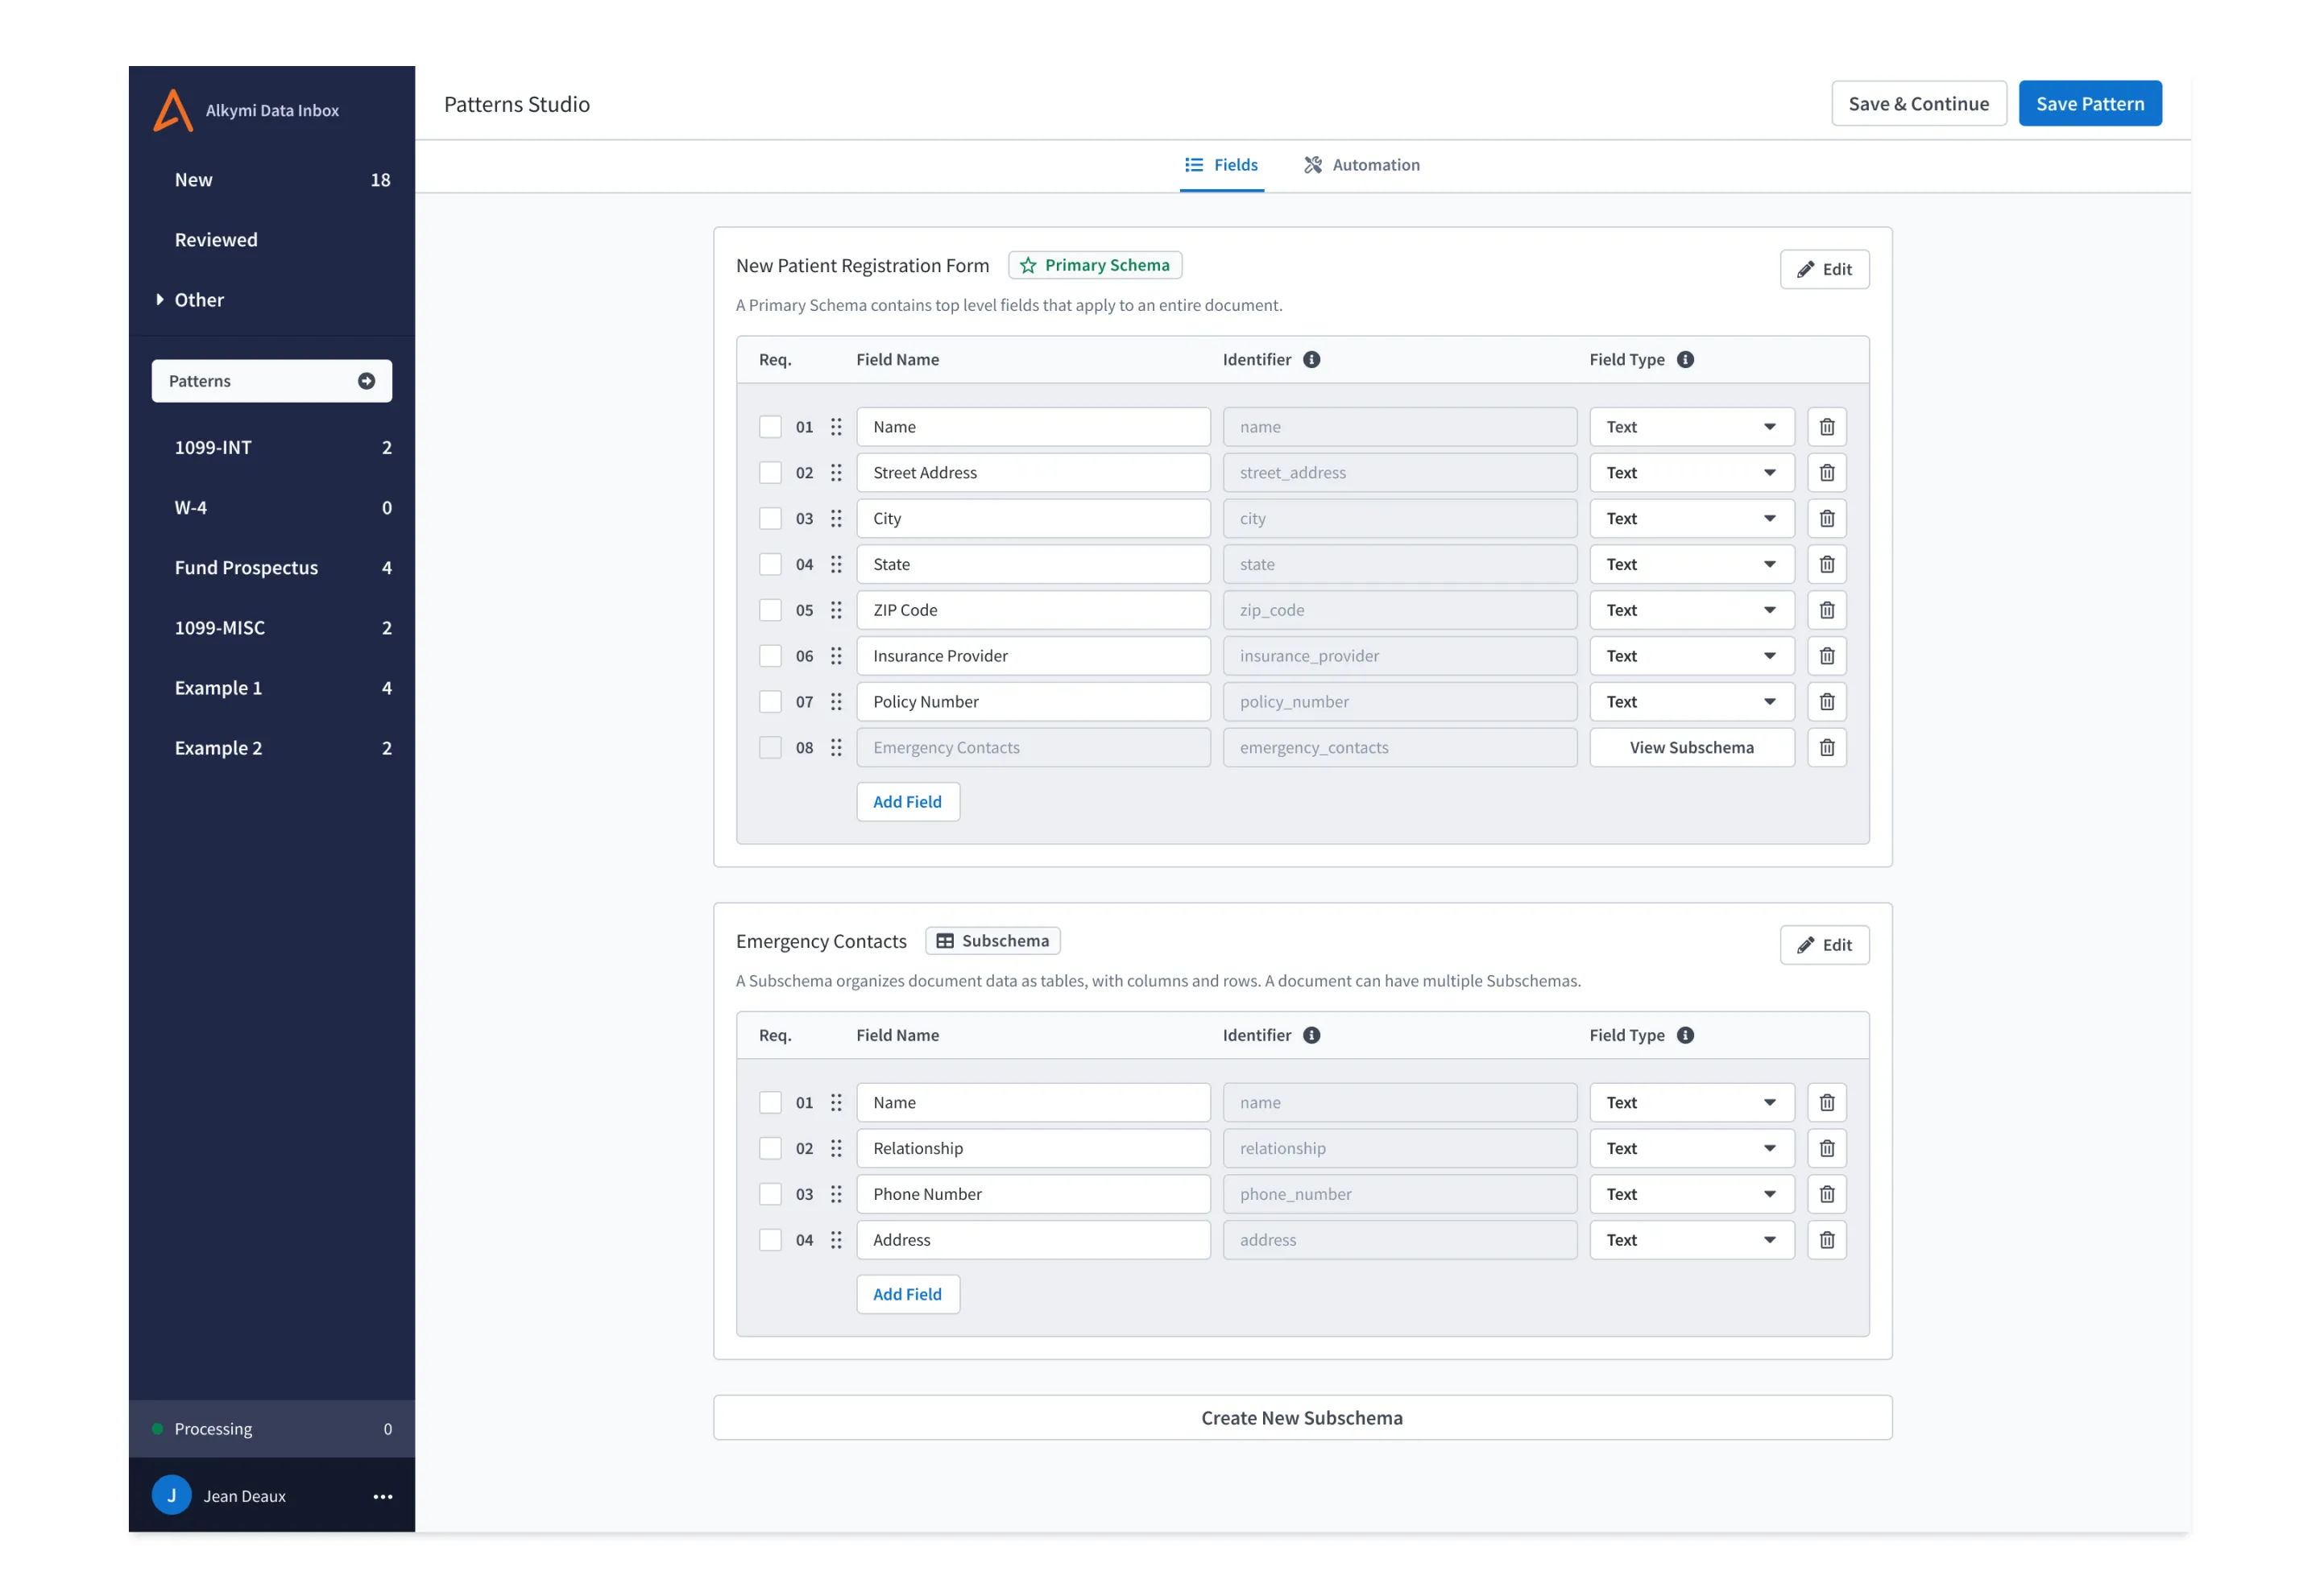This screenshot has height=1596, width=2320.
Task: Grab drag handle of Policy Number row
Action: [836, 702]
